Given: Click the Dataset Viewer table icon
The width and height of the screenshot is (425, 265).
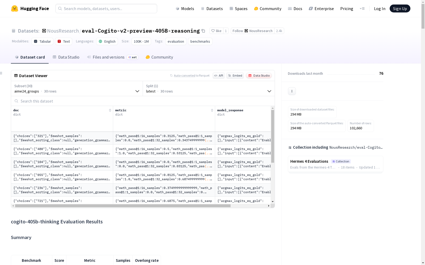Looking at the screenshot, I should click(x=16, y=76).
